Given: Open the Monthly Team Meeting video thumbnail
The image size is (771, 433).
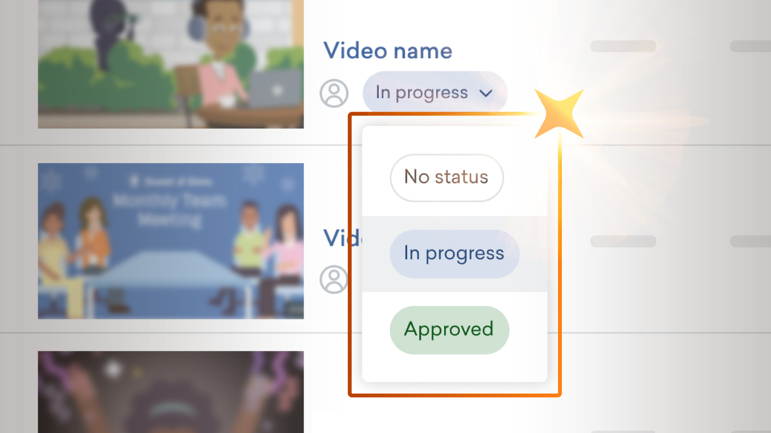Looking at the screenshot, I should point(171,241).
